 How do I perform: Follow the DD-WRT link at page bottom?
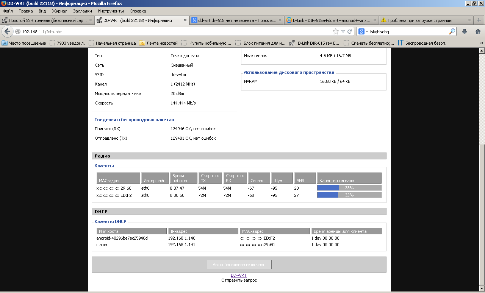(239, 275)
